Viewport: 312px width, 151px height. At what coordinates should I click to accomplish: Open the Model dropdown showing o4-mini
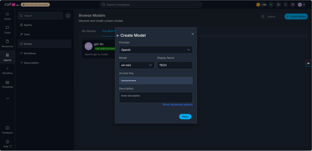pyautogui.click(x=137, y=65)
